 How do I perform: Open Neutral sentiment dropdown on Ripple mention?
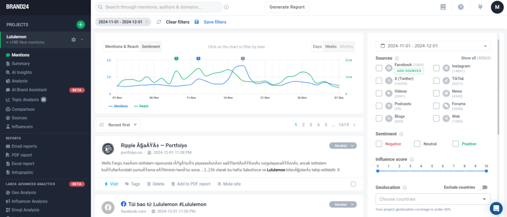343,146
